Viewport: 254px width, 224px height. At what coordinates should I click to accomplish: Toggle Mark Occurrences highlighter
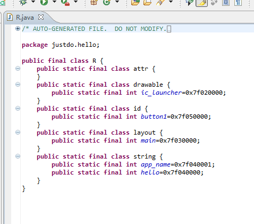(201, 3)
